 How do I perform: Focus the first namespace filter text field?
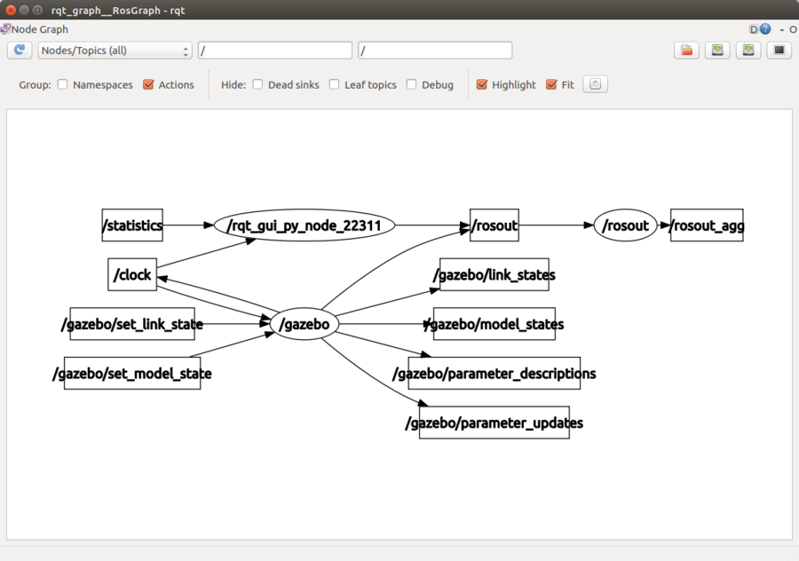tap(275, 50)
